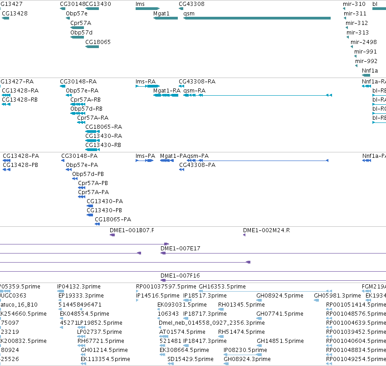Click the CG43308-RA transcript label
The width and height of the screenshot is (386, 366).
click(x=197, y=82)
